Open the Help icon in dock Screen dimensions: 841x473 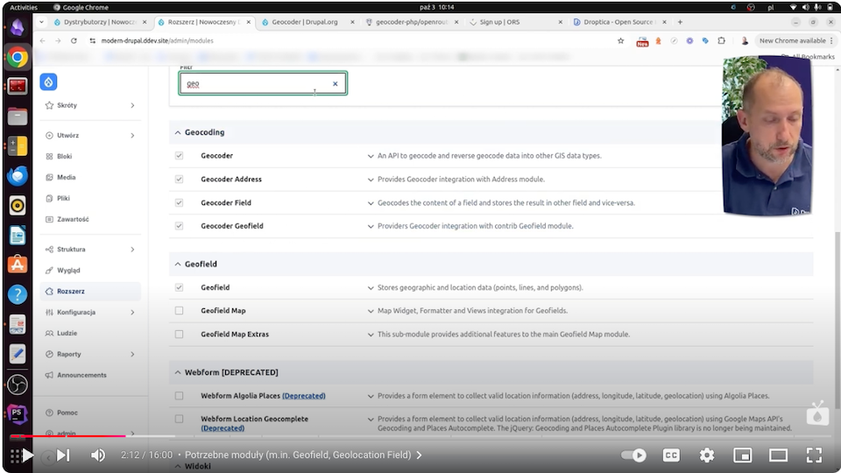[18, 294]
